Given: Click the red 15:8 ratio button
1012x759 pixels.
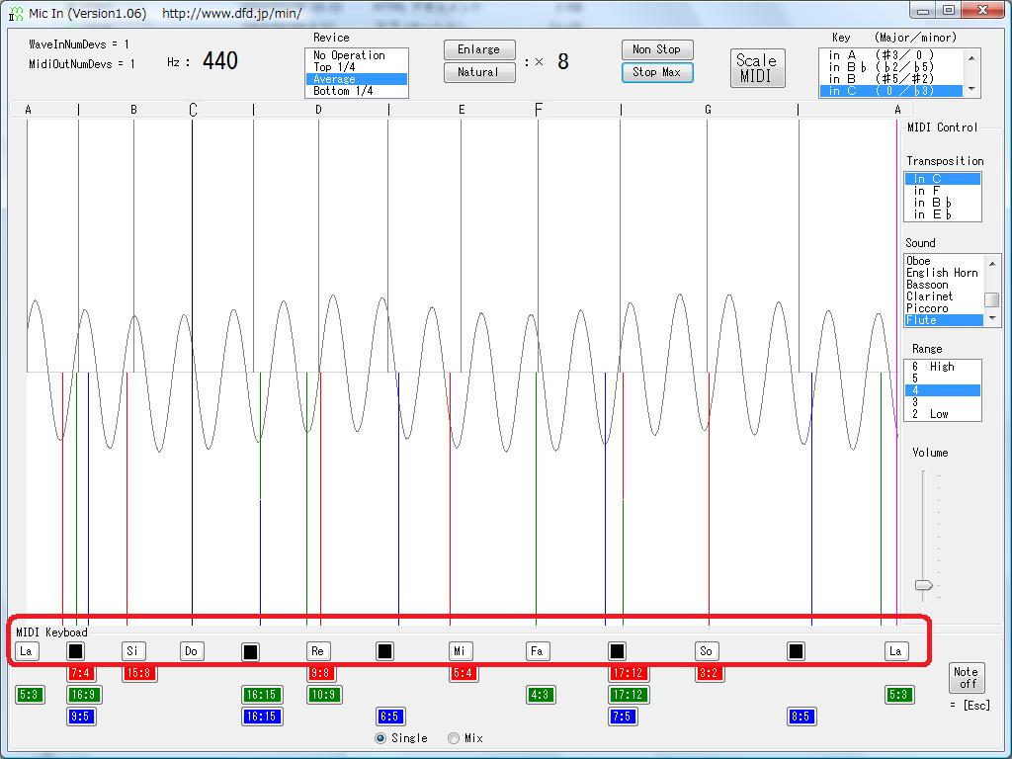Looking at the screenshot, I should pyautogui.click(x=139, y=673).
